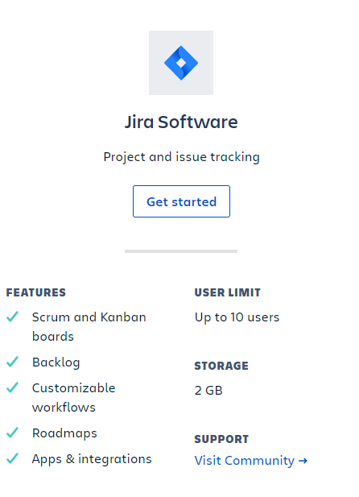359x497 pixels.
Task: Start Jira with the Get started button
Action: (181, 201)
